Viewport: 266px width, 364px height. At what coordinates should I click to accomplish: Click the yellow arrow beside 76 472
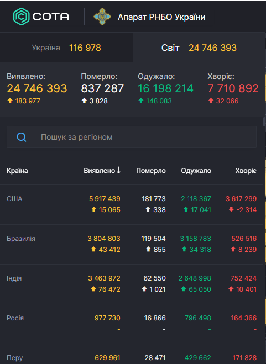(x=93, y=289)
